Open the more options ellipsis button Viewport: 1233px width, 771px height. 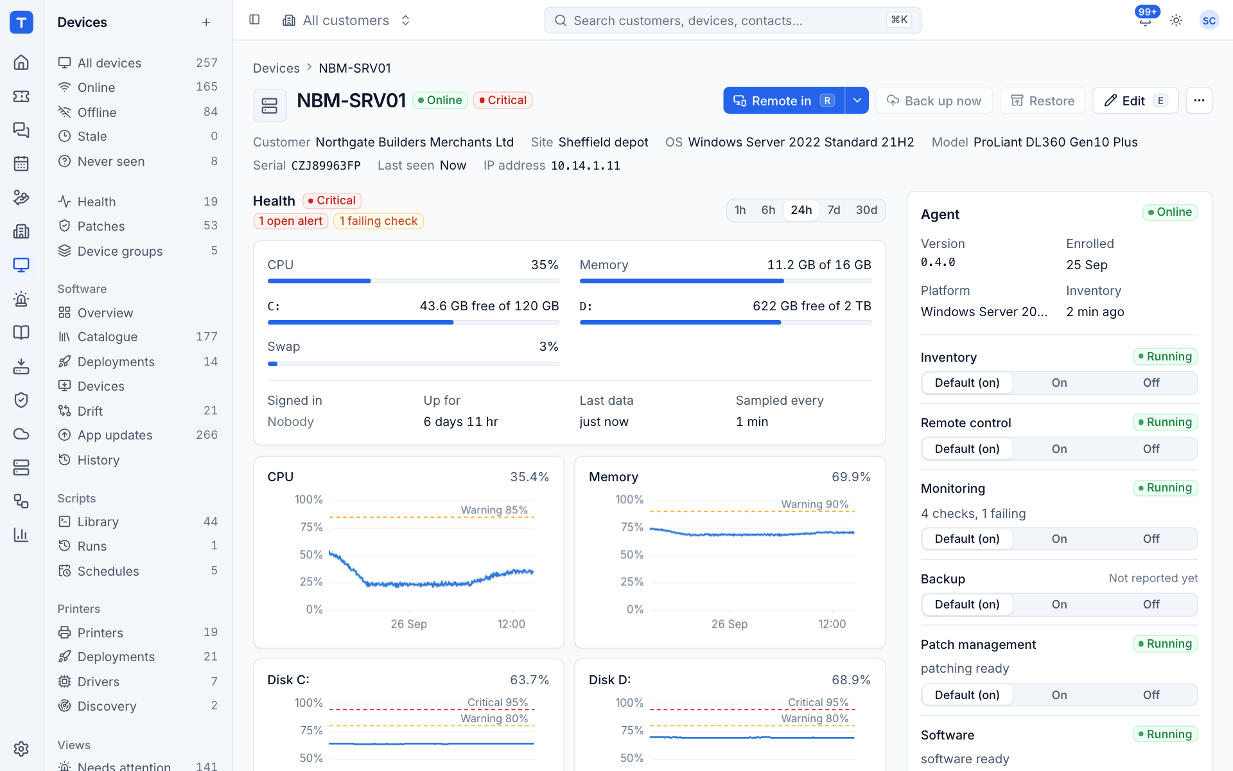(1199, 100)
